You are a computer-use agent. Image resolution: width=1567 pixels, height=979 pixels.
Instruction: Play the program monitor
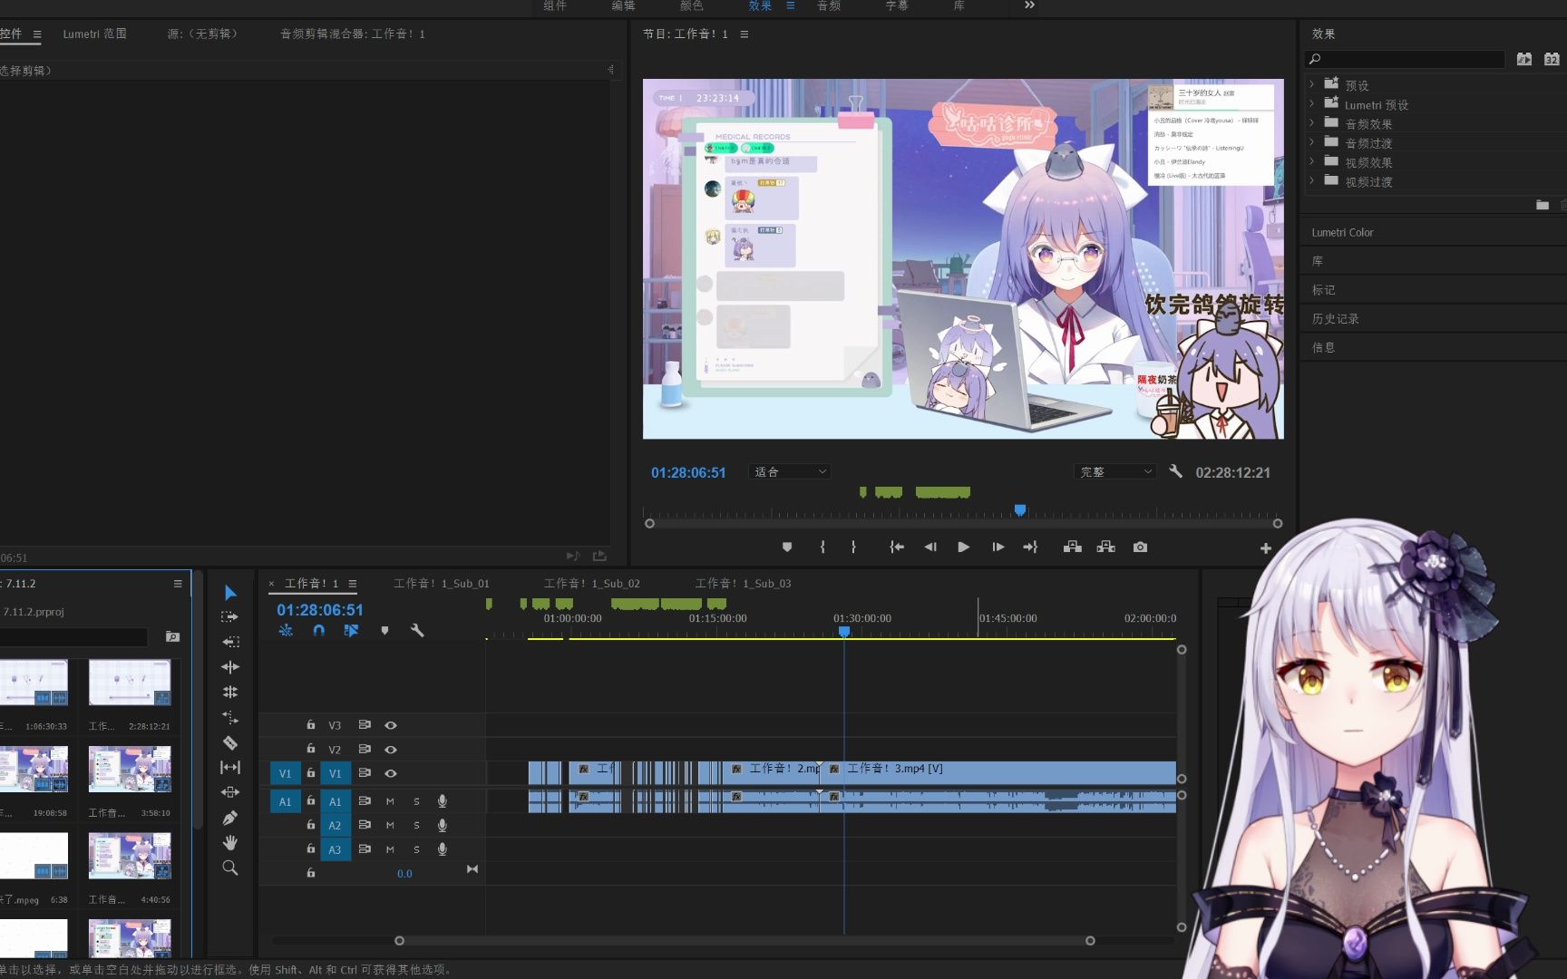[x=963, y=548]
